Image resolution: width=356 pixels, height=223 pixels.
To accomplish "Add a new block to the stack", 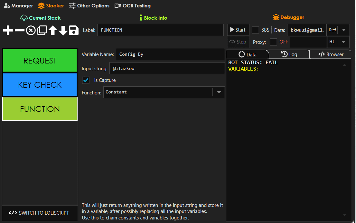I will pos(7,30).
